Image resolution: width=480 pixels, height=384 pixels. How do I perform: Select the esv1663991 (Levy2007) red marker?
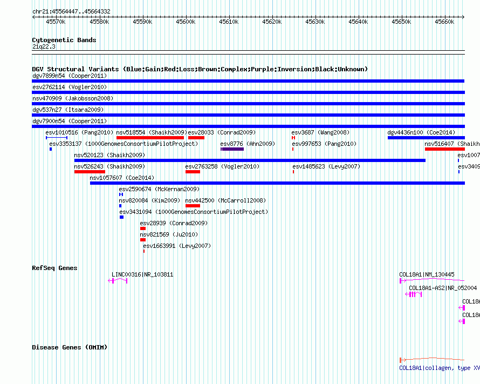pos(144,251)
